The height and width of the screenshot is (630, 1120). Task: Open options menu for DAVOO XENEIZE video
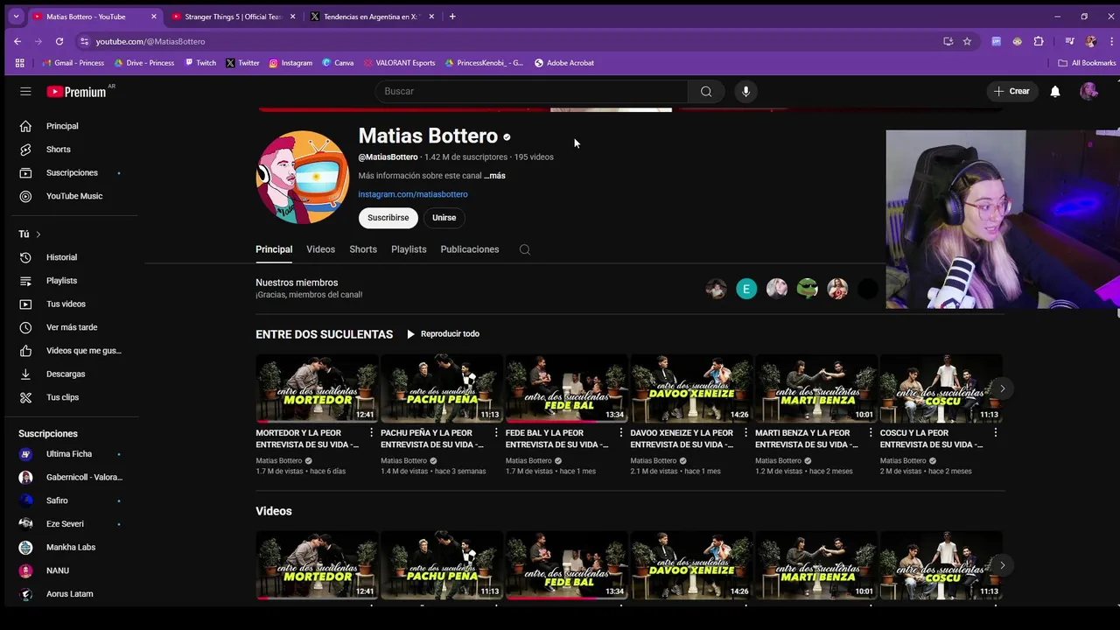745,433
